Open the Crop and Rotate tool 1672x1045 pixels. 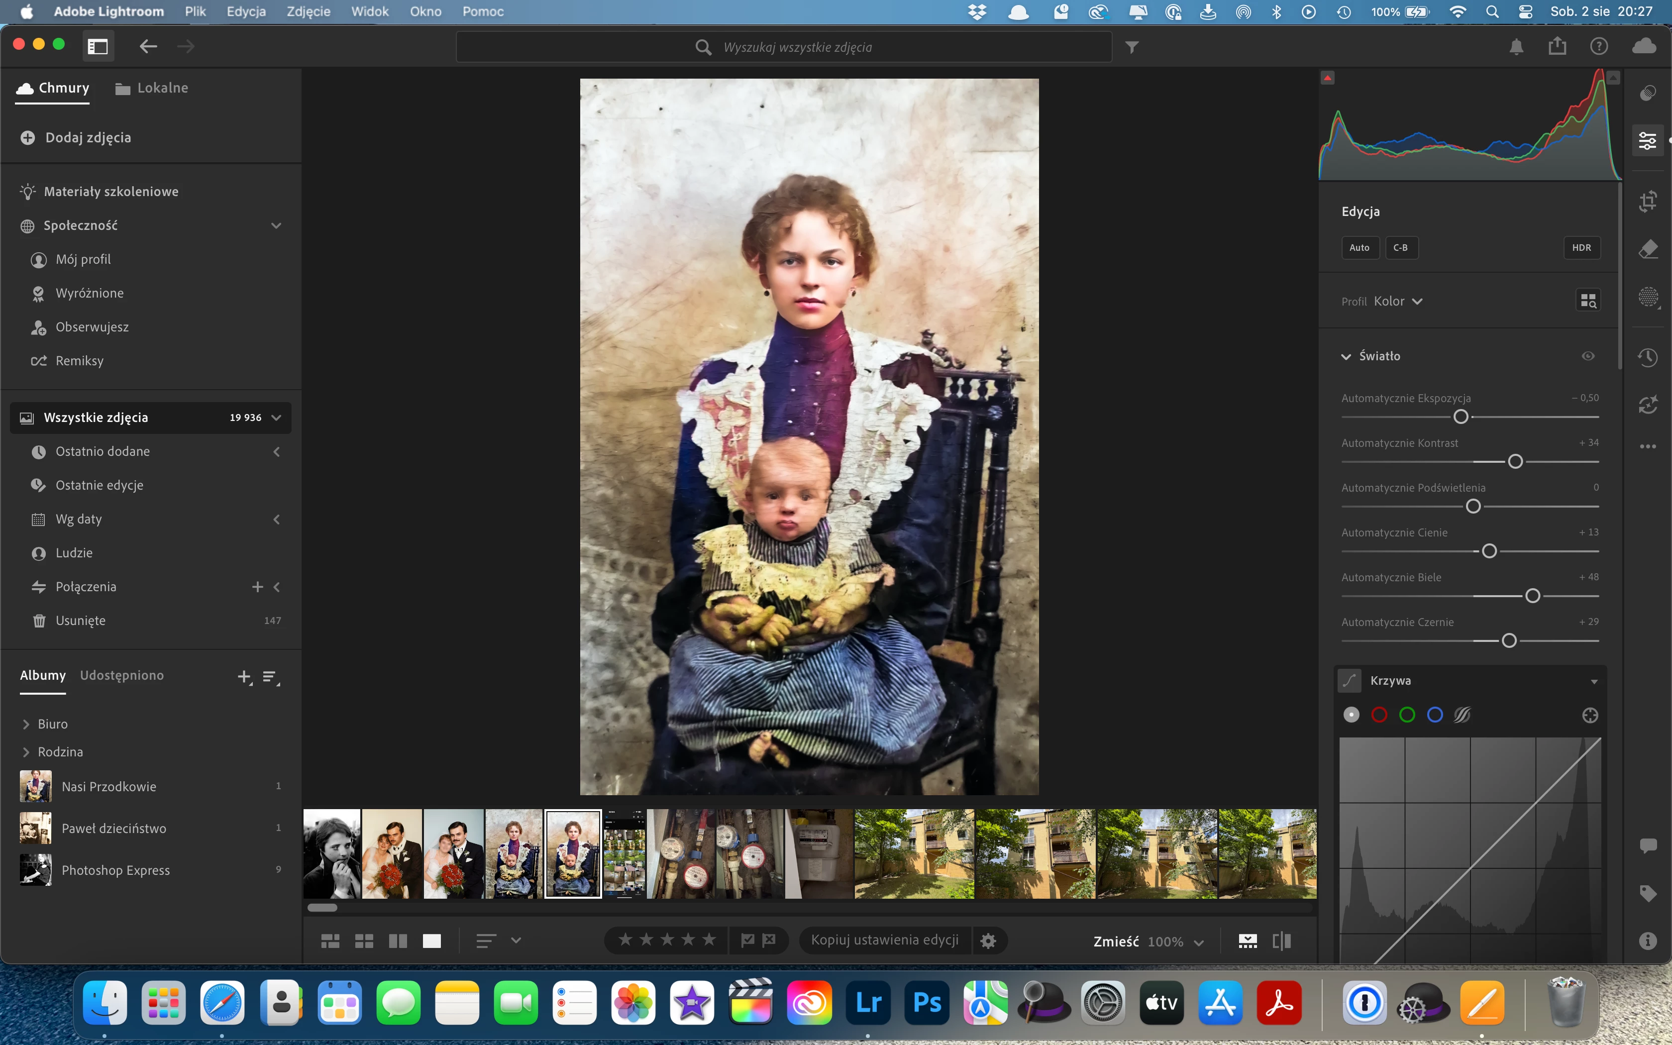(x=1648, y=201)
